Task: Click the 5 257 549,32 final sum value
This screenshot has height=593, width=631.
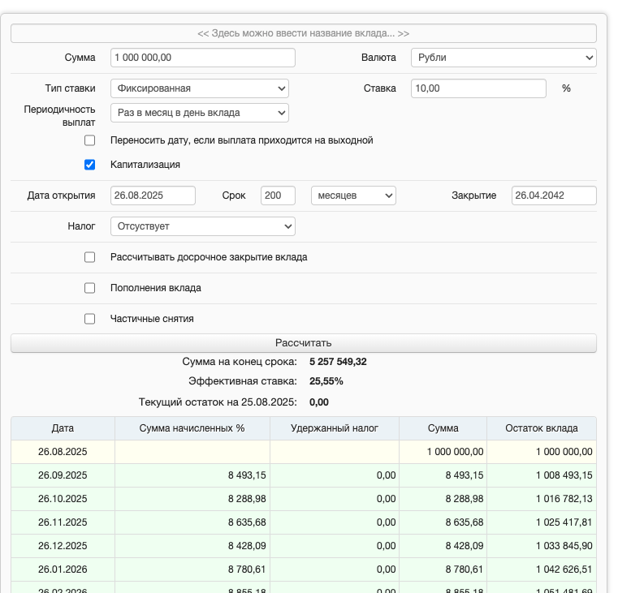Action: pyautogui.click(x=338, y=362)
